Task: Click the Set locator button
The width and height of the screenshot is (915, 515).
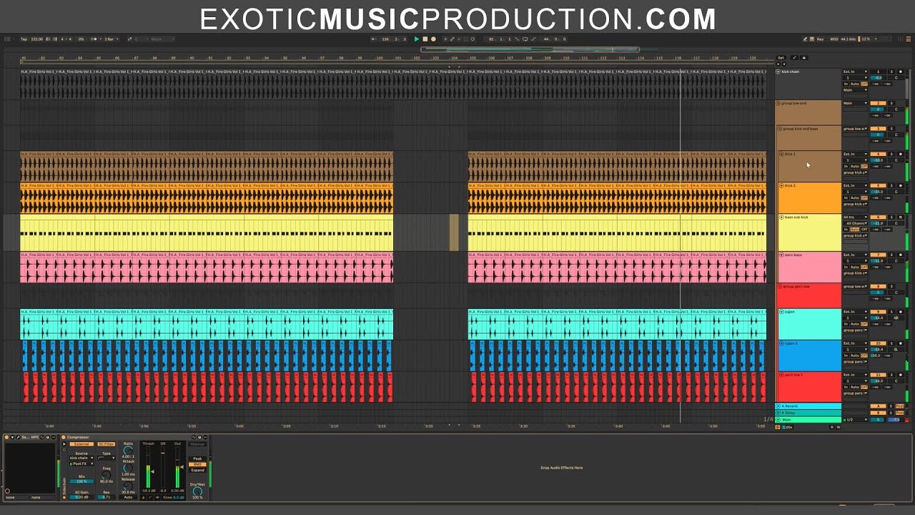Action: [x=781, y=58]
